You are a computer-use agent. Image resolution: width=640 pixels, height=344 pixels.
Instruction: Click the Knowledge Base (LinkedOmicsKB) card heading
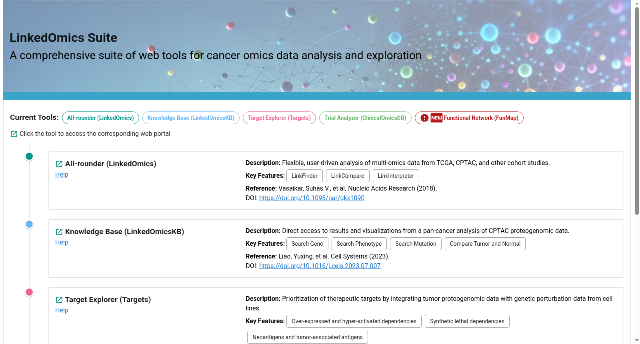click(x=124, y=232)
